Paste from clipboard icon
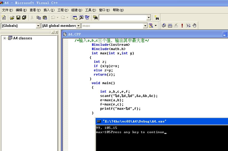Image resolution: width=228 pixels, height=151 pixels. tap(45, 18)
